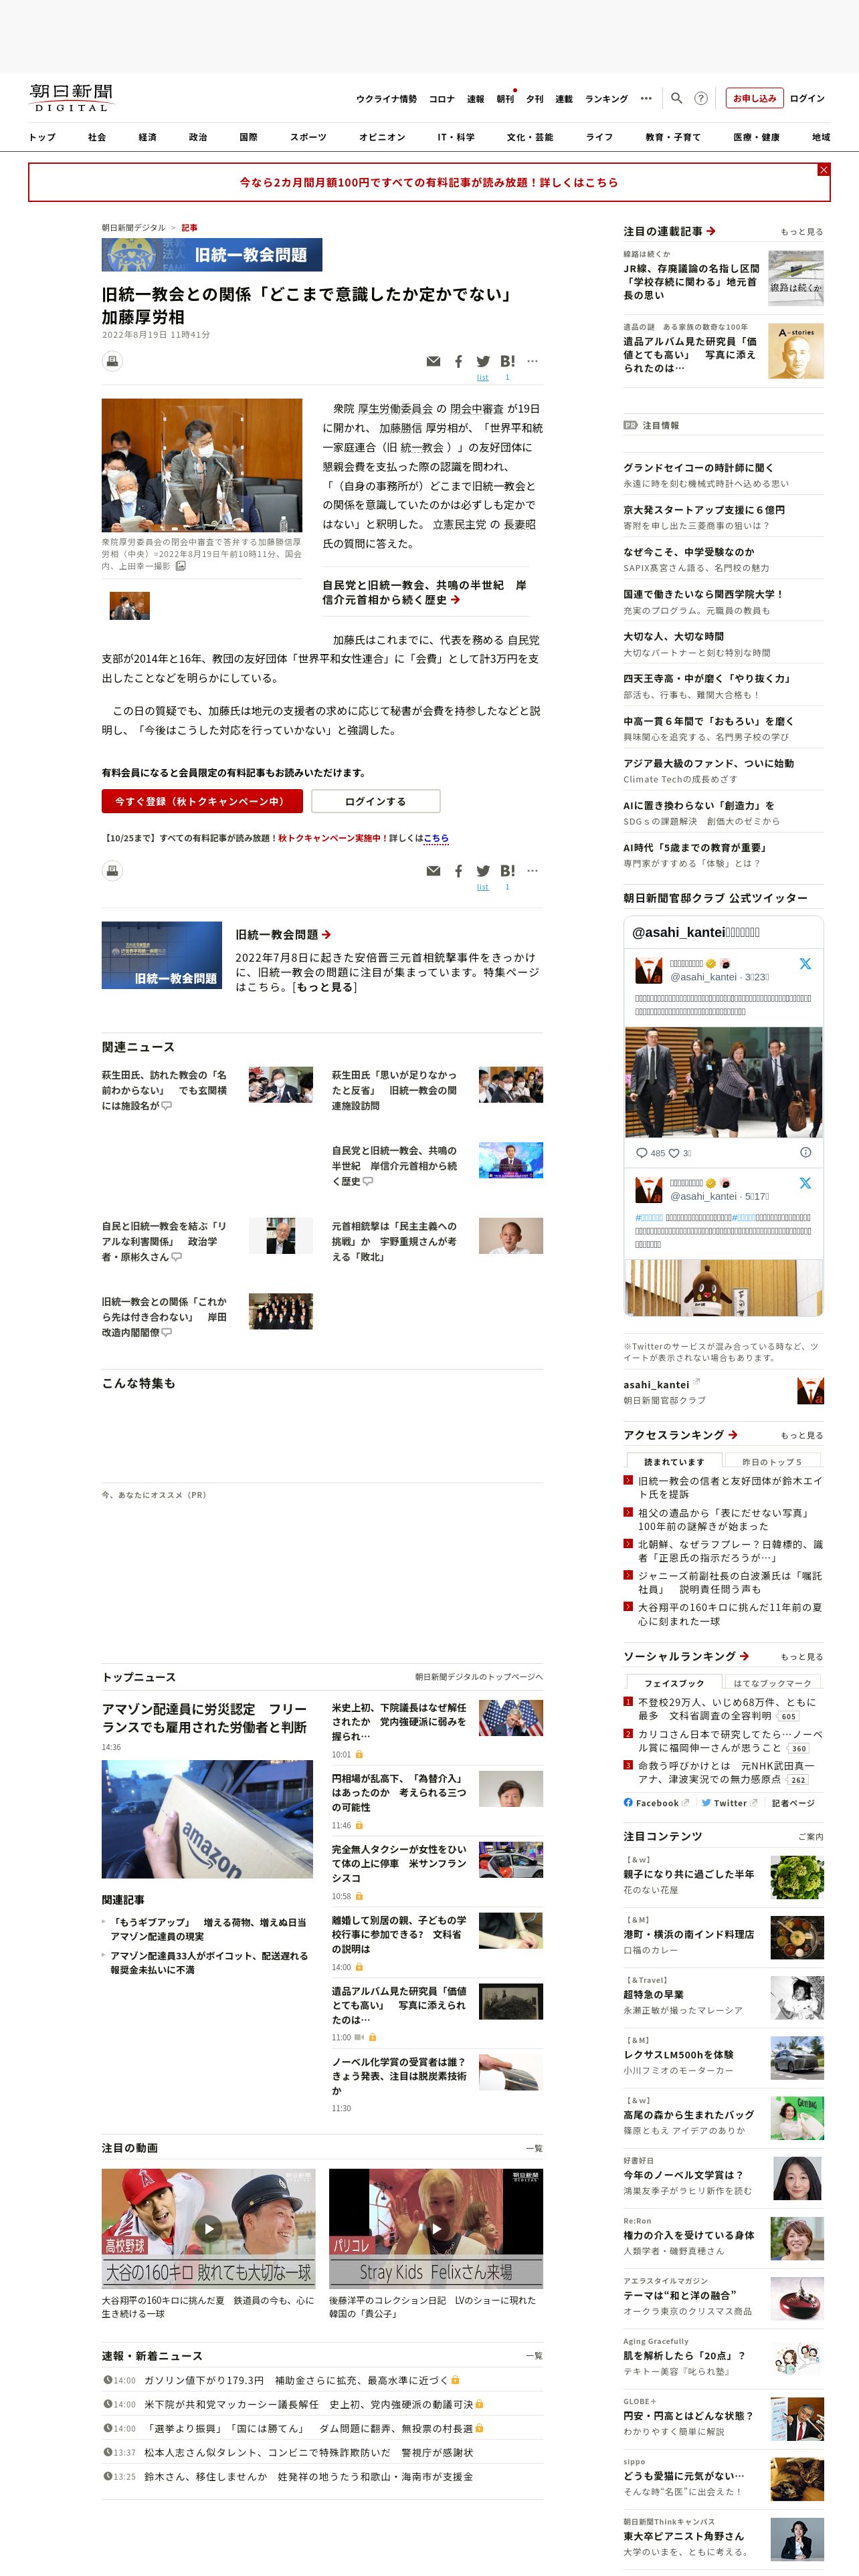Bookmark with Hatena B! icon under the headline
The image size is (859, 2576).
507,361
